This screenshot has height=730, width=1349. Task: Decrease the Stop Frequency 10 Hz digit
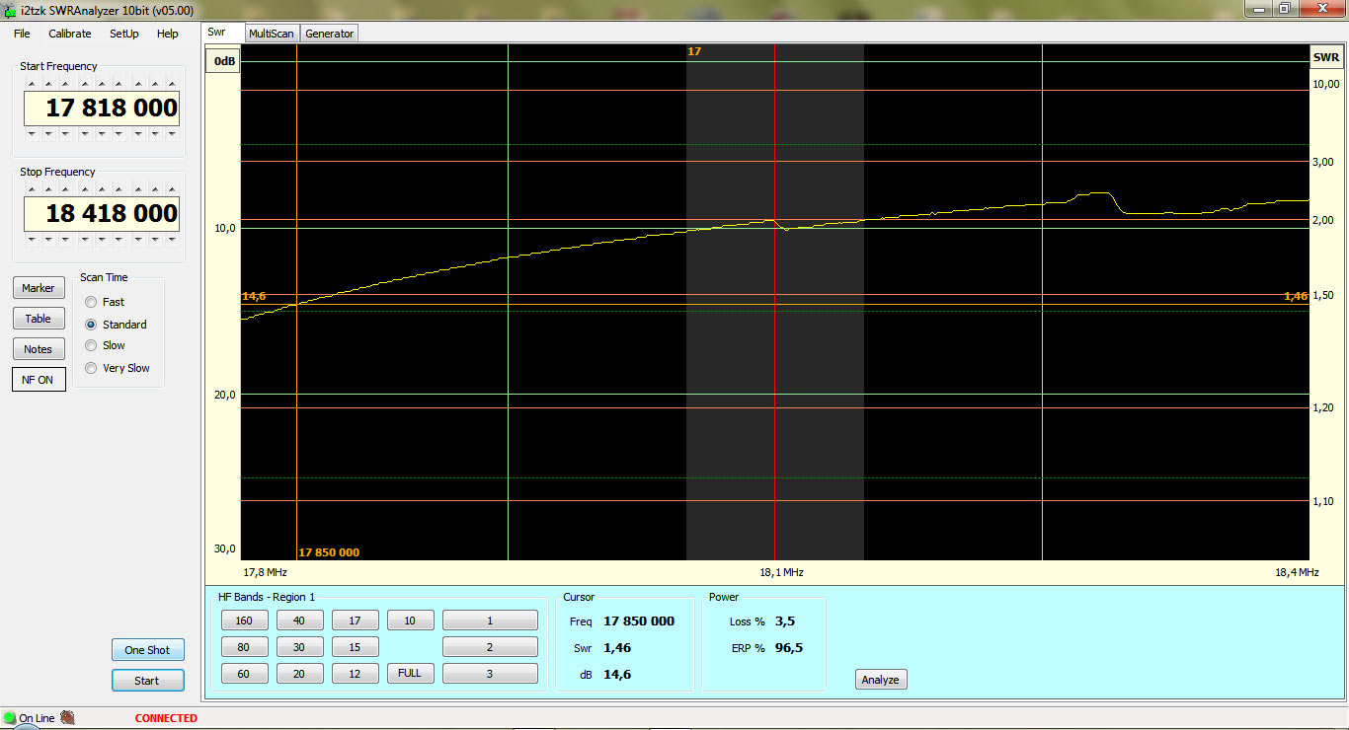pyautogui.click(x=155, y=239)
